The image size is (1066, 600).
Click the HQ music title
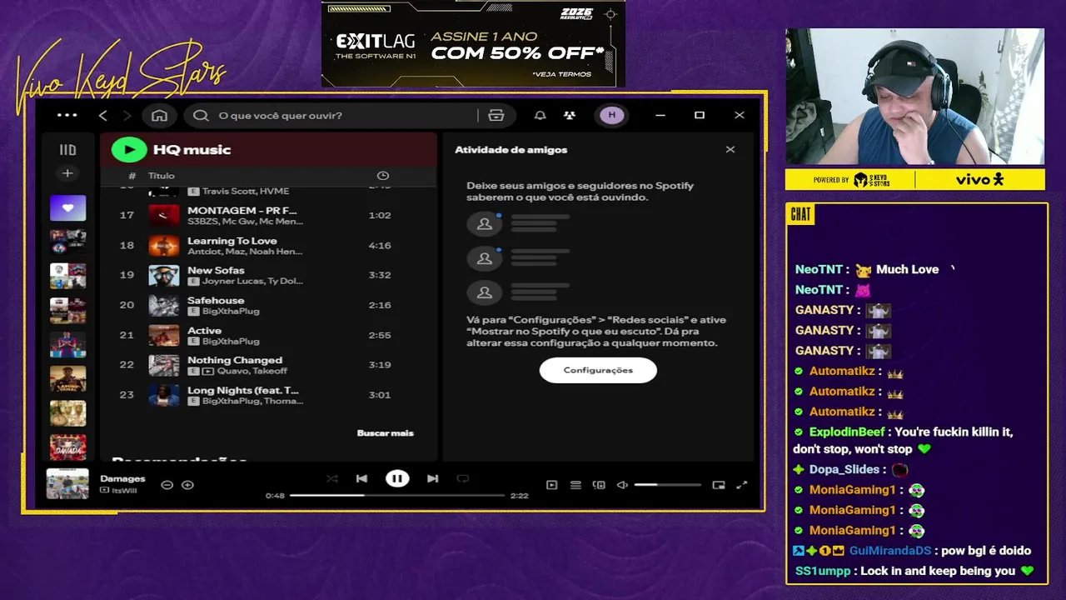pos(192,150)
